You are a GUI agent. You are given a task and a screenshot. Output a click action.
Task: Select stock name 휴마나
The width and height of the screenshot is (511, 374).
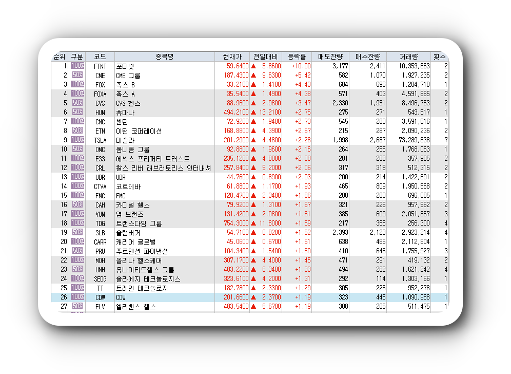tap(125, 113)
